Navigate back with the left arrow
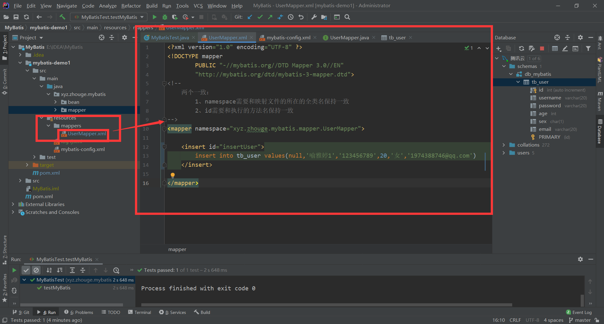Image resolution: width=604 pixels, height=324 pixels. pyautogui.click(x=39, y=17)
